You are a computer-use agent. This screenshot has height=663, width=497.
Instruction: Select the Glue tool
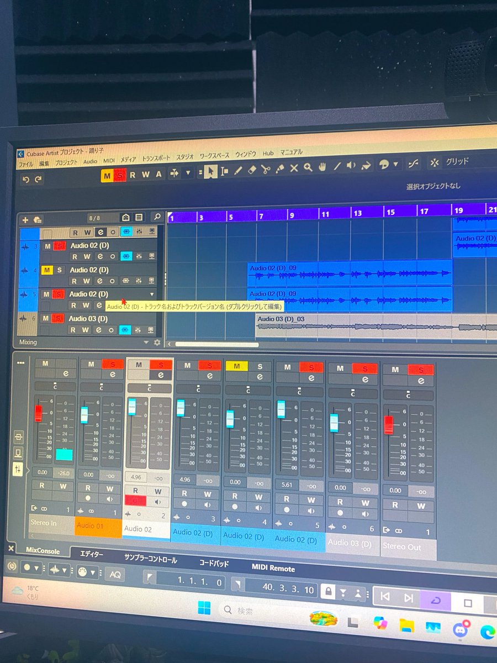280,169
